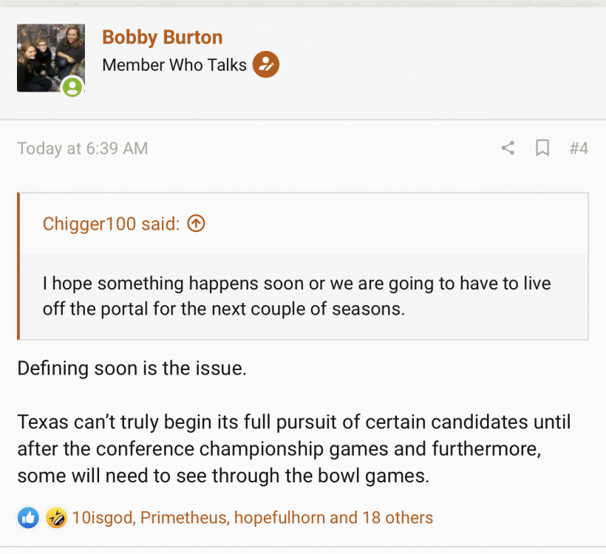Select Primetheus in the reactions list

tap(183, 518)
